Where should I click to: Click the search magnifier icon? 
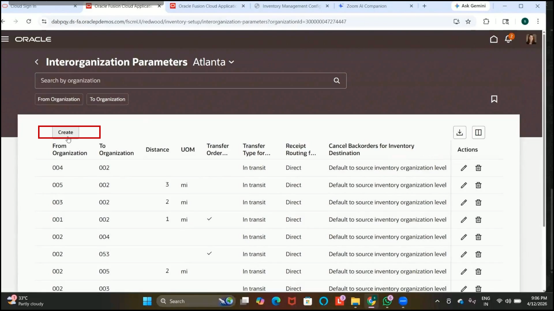pyautogui.click(x=337, y=81)
